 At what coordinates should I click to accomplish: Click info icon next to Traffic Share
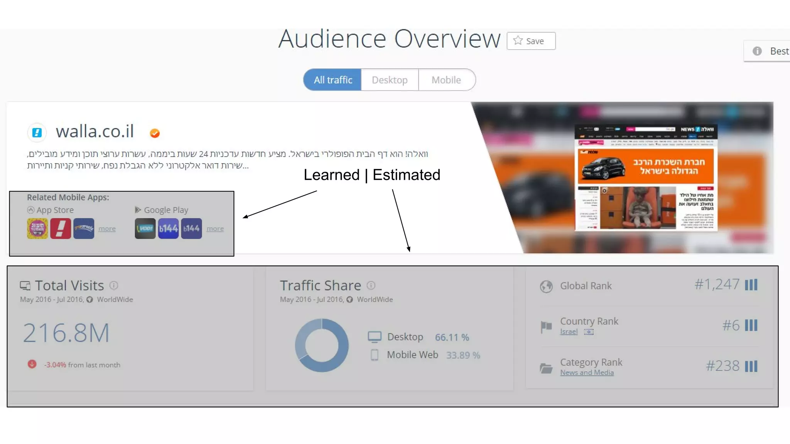click(x=371, y=286)
